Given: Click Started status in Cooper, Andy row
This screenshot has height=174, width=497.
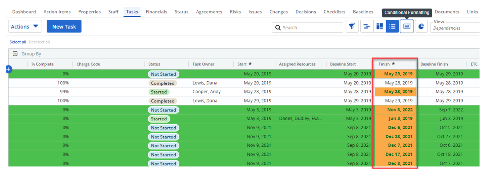Looking at the screenshot, I should (159, 92).
